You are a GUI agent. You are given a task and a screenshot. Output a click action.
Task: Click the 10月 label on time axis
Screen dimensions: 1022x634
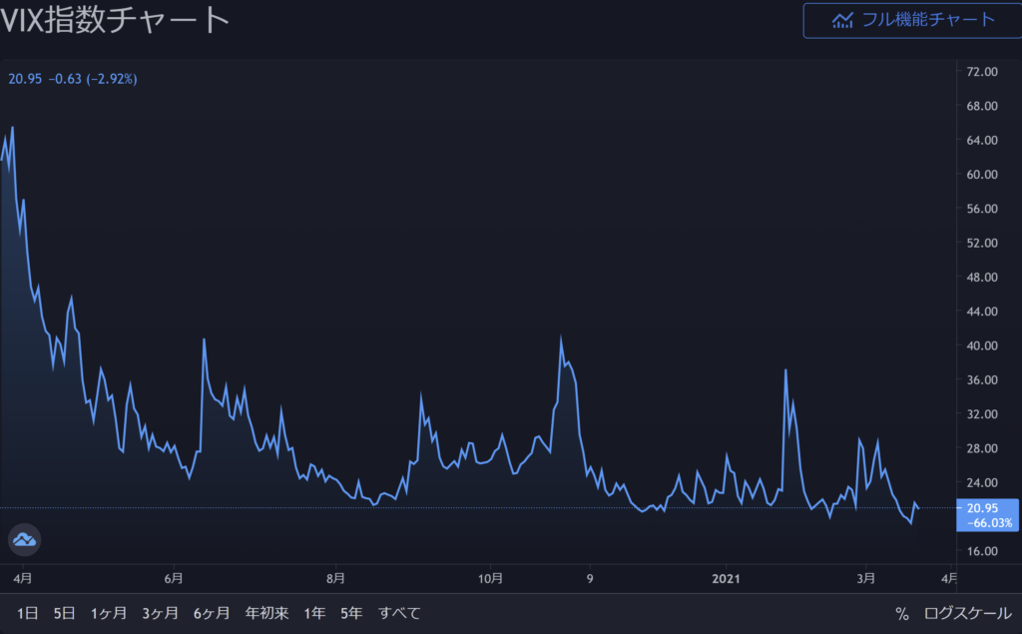pos(490,578)
